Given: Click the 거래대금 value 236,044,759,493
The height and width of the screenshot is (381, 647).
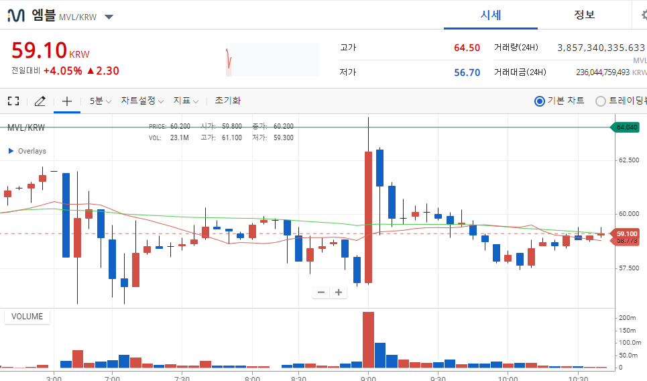Looking at the screenshot, I should [603, 72].
